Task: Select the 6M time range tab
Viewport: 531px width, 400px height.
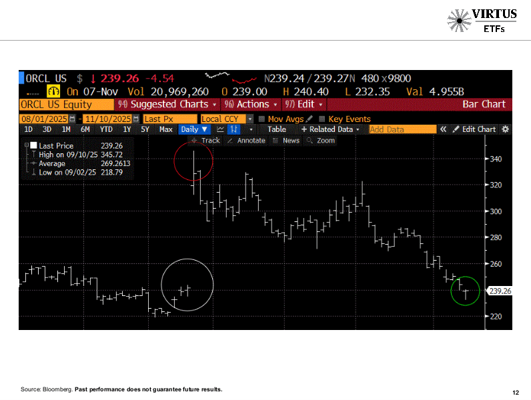Action: click(85, 129)
